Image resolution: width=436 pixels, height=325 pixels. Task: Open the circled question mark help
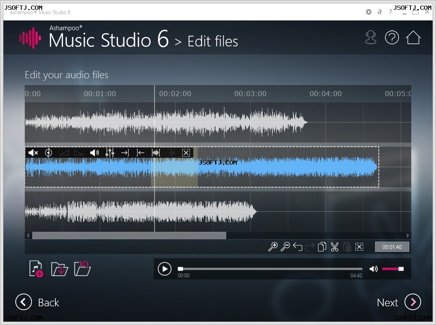click(x=392, y=37)
